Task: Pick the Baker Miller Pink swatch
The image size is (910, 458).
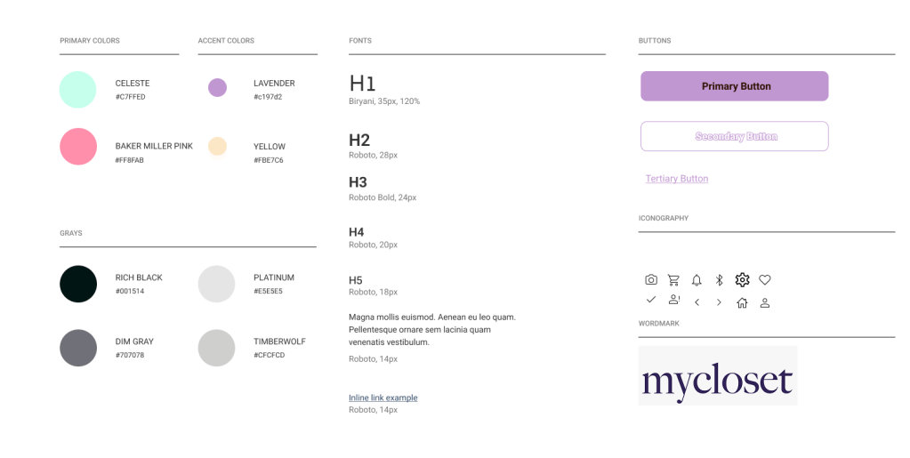Action: click(78, 147)
